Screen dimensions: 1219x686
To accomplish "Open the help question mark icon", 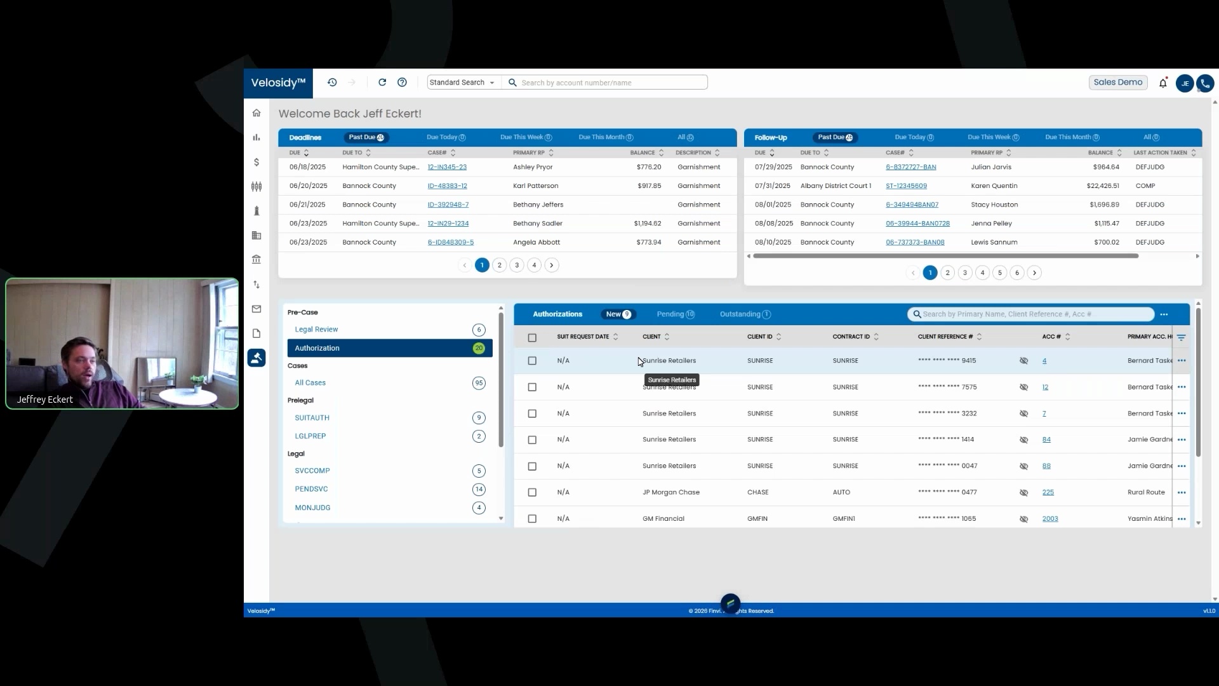I will pyautogui.click(x=402, y=83).
